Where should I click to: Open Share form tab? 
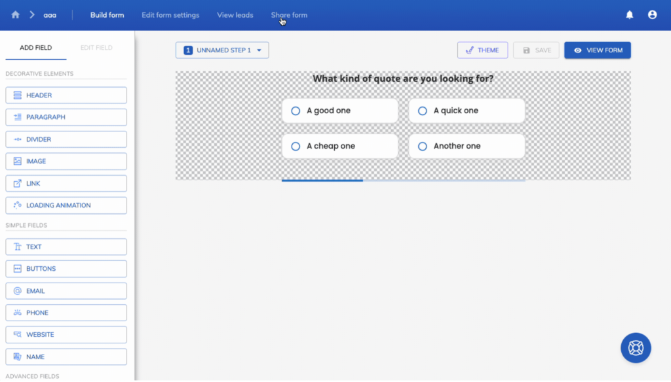289,15
